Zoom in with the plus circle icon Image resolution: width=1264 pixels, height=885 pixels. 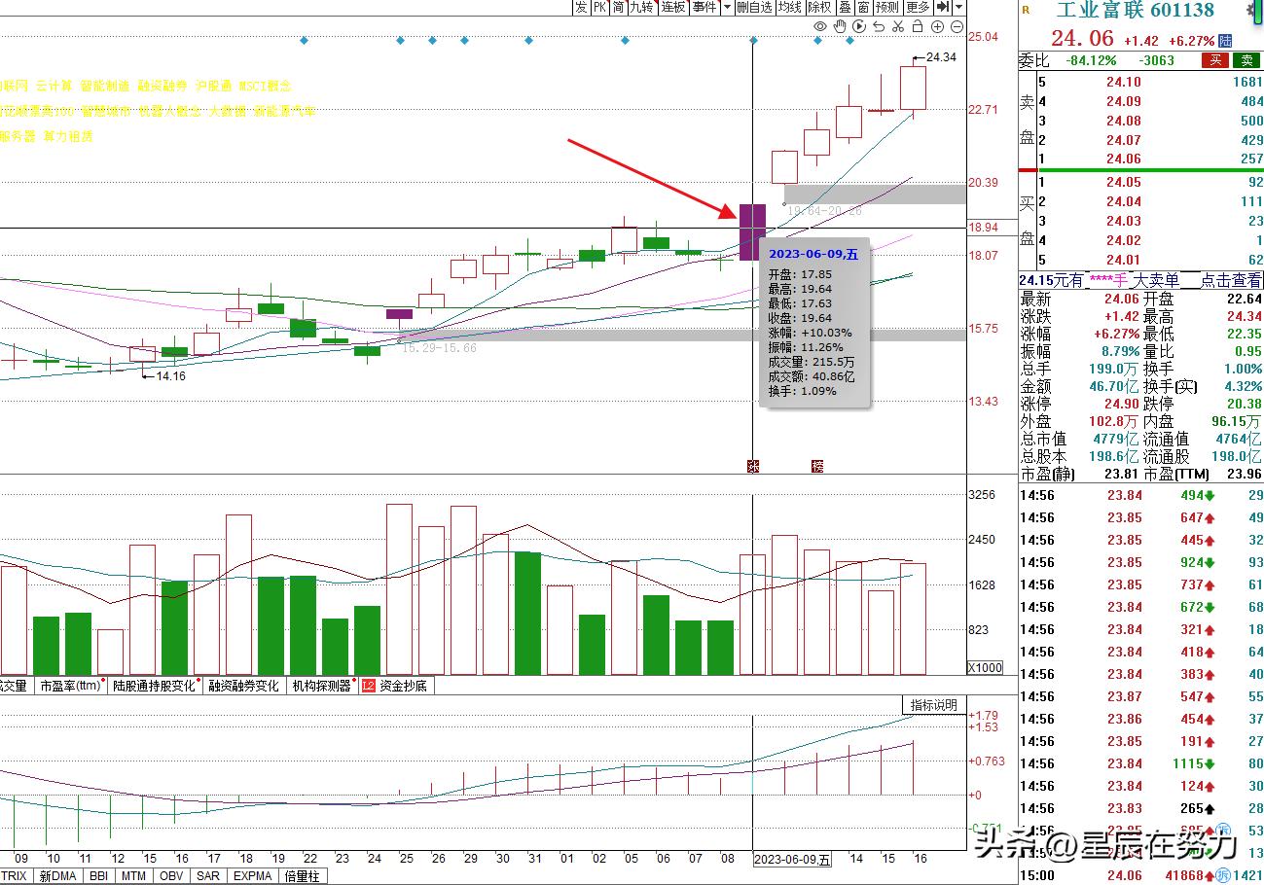click(937, 26)
